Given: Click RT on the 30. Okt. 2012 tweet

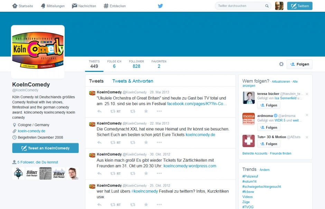Looking at the screenshot, I should 115,174.
